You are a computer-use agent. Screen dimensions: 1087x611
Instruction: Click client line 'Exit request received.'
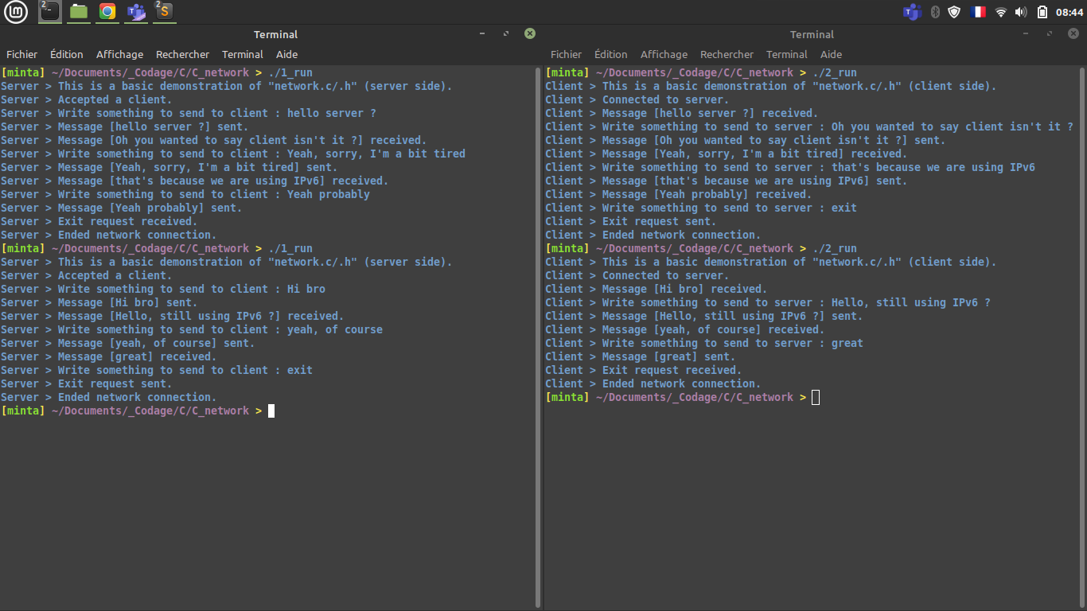pyautogui.click(x=644, y=370)
